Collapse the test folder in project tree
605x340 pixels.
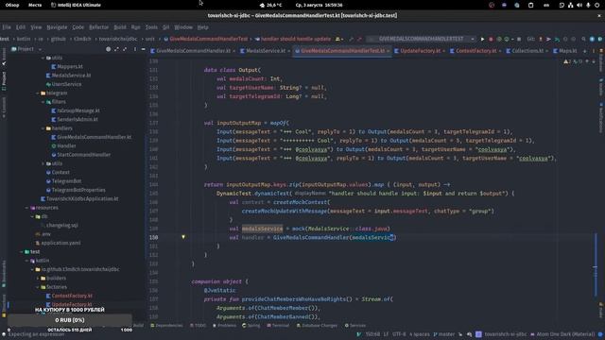22,252
